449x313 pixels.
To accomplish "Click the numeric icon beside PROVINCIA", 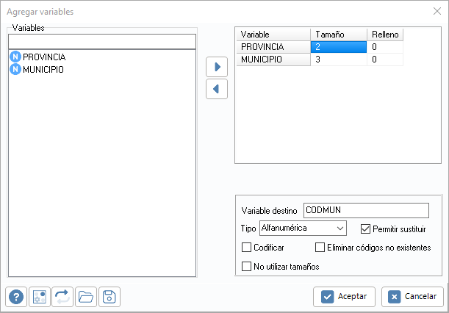I will 15,57.
